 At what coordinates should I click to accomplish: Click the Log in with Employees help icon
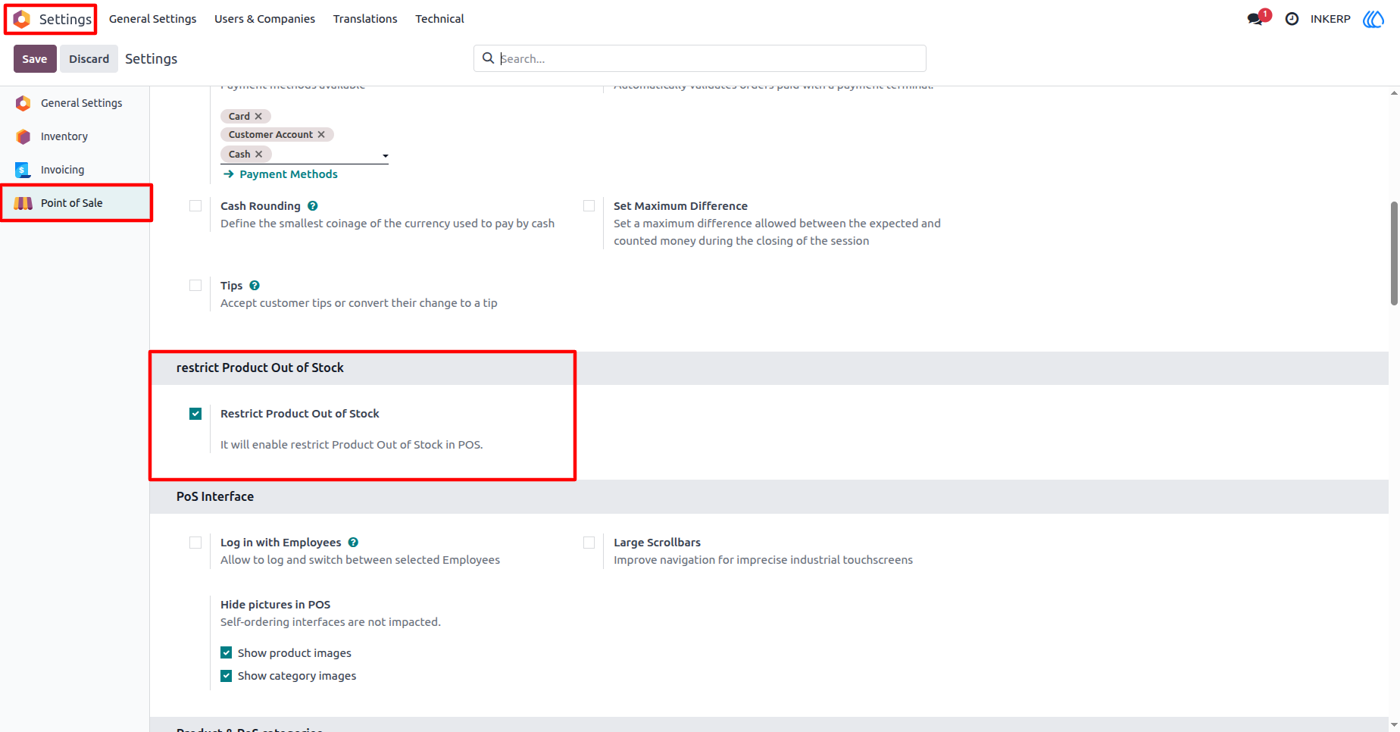point(353,543)
